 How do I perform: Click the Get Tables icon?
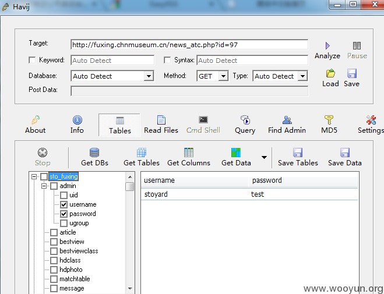pyautogui.click(x=142, y=153)
